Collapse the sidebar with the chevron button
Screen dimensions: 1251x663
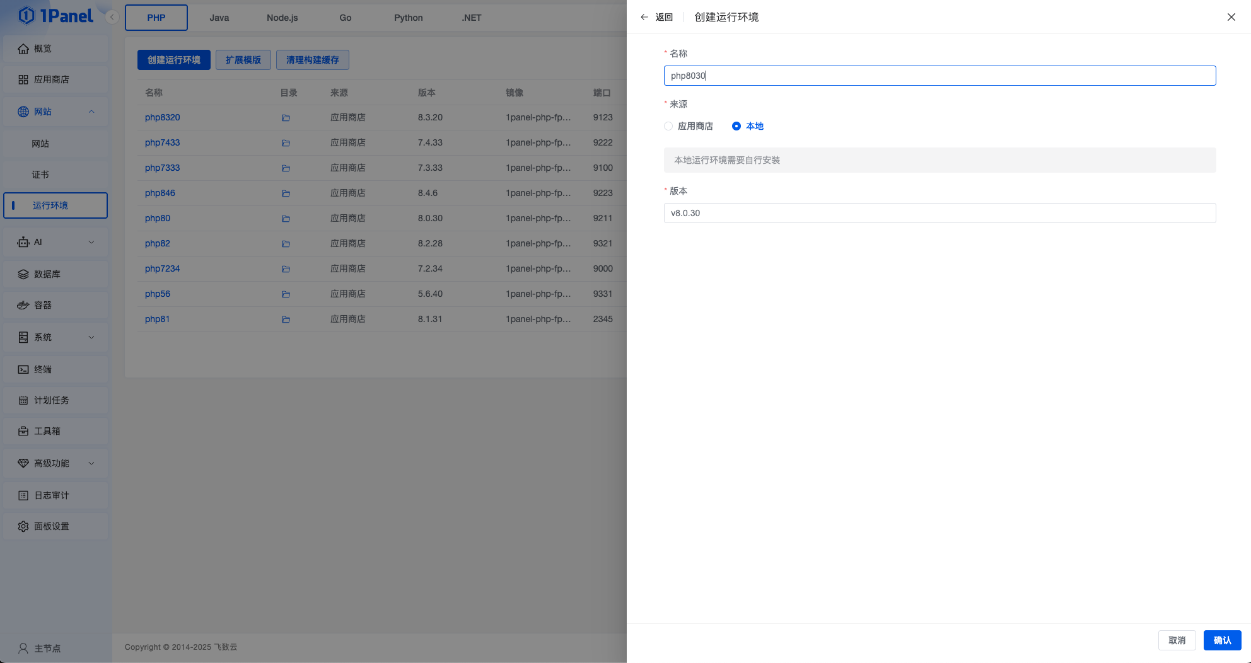(112, 17)
